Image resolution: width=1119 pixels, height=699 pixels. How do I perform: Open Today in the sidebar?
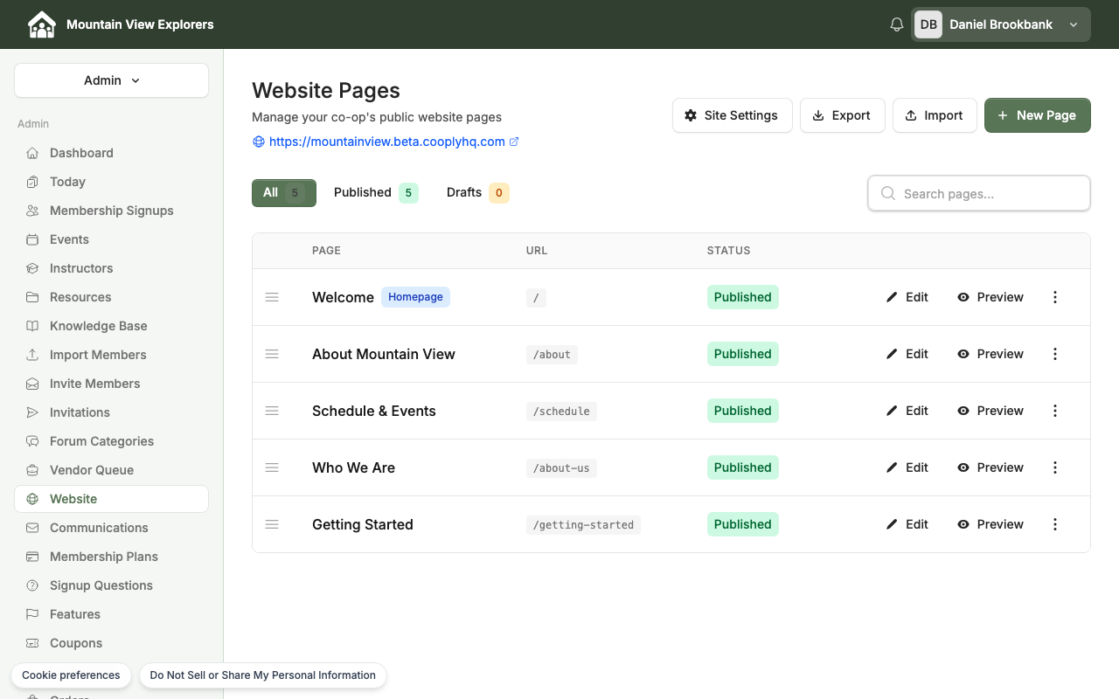[111, 182]
